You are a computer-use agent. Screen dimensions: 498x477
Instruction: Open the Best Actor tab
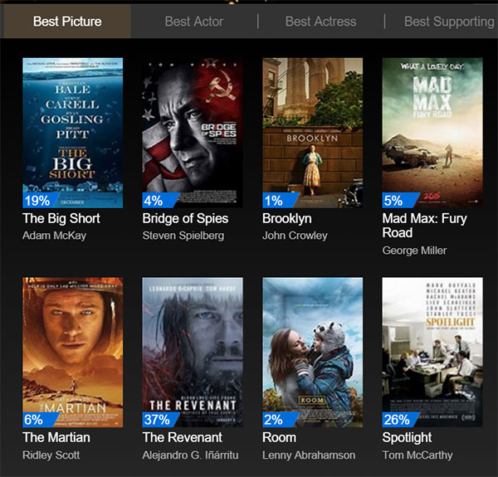pos(194,22)
